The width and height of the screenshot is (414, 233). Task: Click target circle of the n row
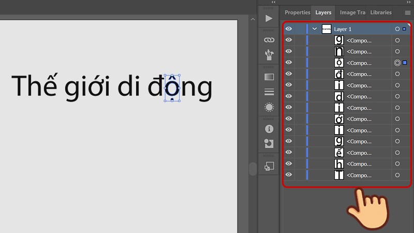[x=397, y=51]
